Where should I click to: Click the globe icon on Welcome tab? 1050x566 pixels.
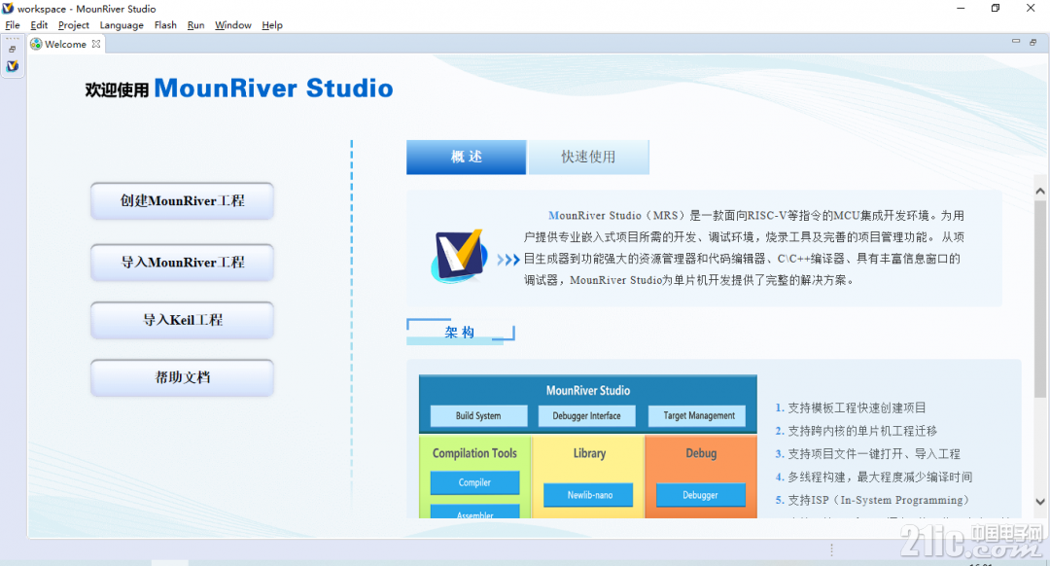point(36,44)
